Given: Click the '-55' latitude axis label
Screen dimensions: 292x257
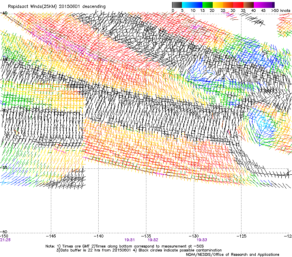Looking at the screenshot, I should (x=4, y=167).
